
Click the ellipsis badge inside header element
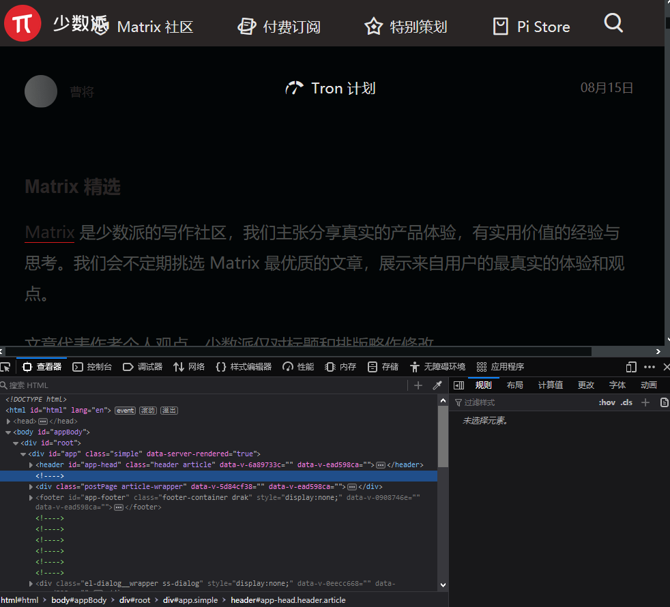click(x=381, y=464)
